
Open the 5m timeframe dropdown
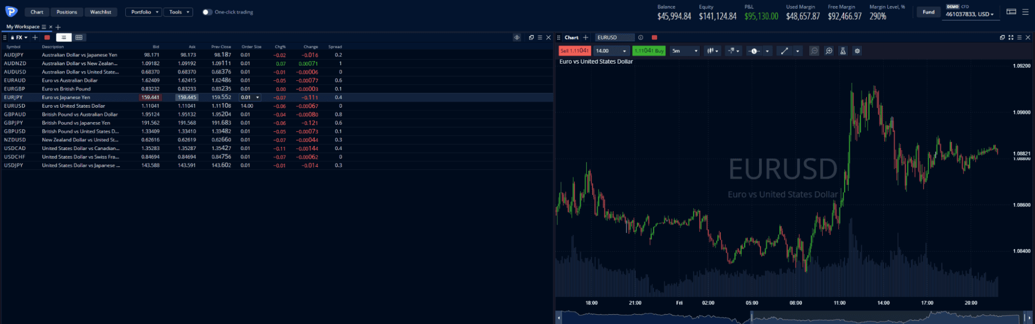click(684, 51)
